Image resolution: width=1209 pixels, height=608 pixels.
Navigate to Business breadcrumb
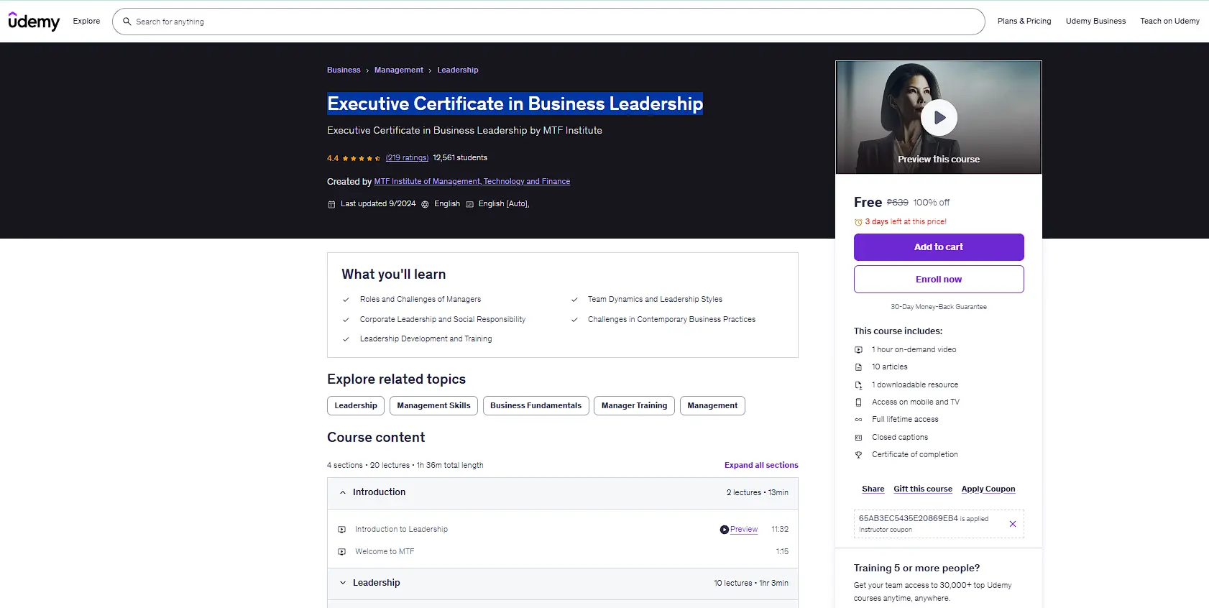(x=344, y=70)
